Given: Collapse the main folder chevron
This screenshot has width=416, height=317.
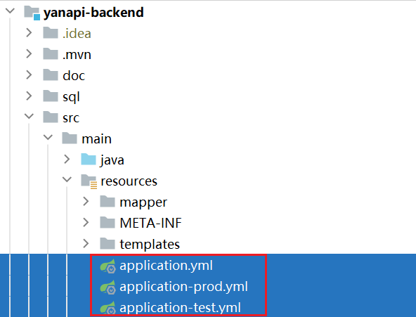Looking at the screenshot, I should pyautogui.click(x=48, y=137).
